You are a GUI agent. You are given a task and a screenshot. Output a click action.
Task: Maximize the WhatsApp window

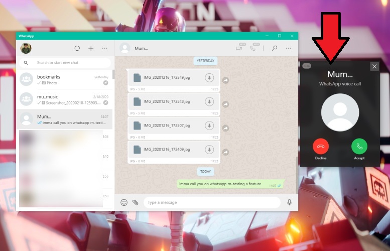(x=280, y=36)
